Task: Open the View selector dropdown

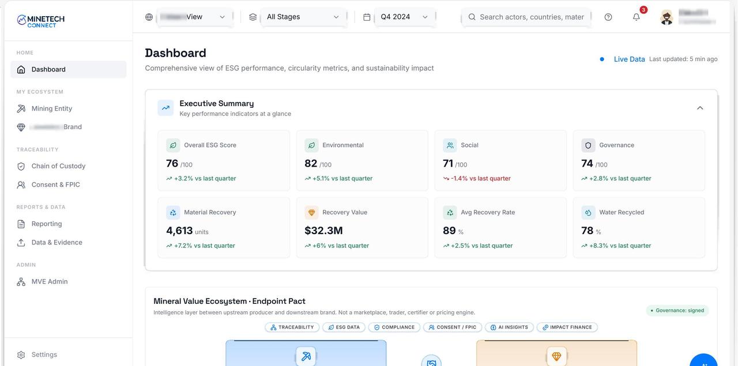Action: [194, 17]
